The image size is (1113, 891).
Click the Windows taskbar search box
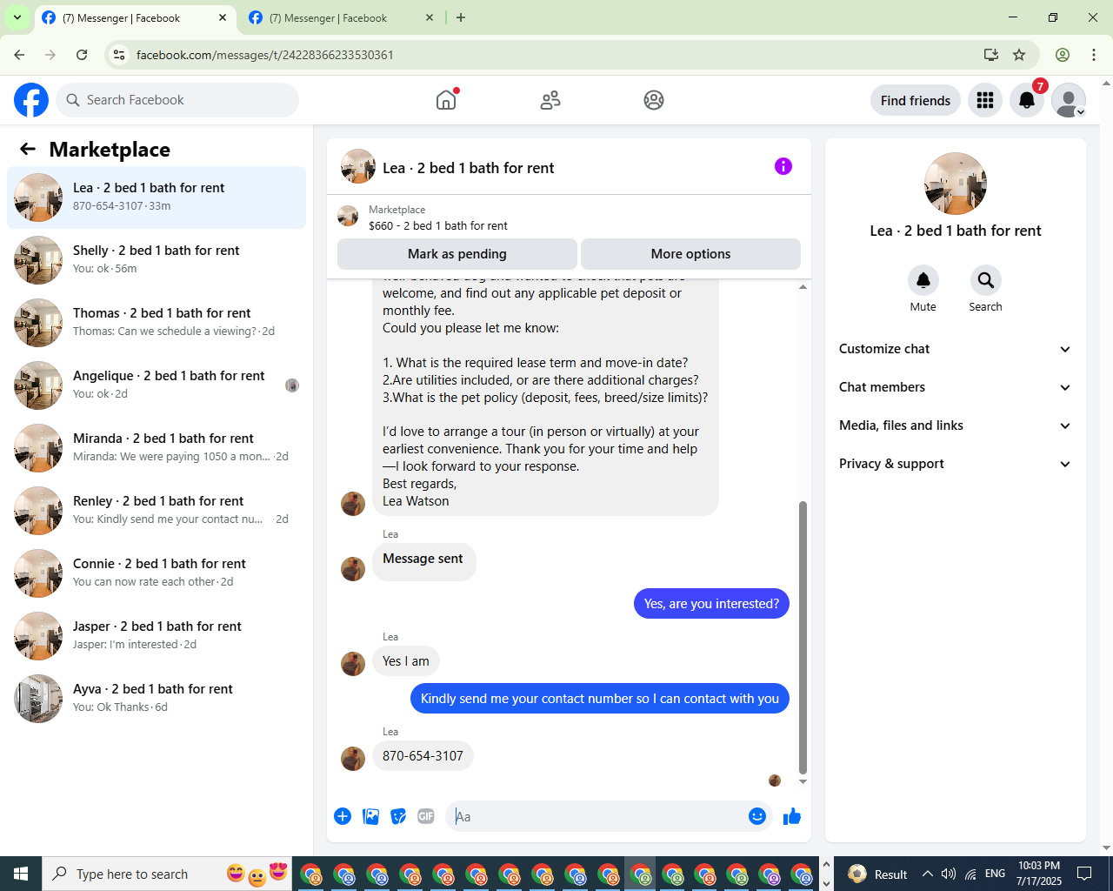coord(130,874)
